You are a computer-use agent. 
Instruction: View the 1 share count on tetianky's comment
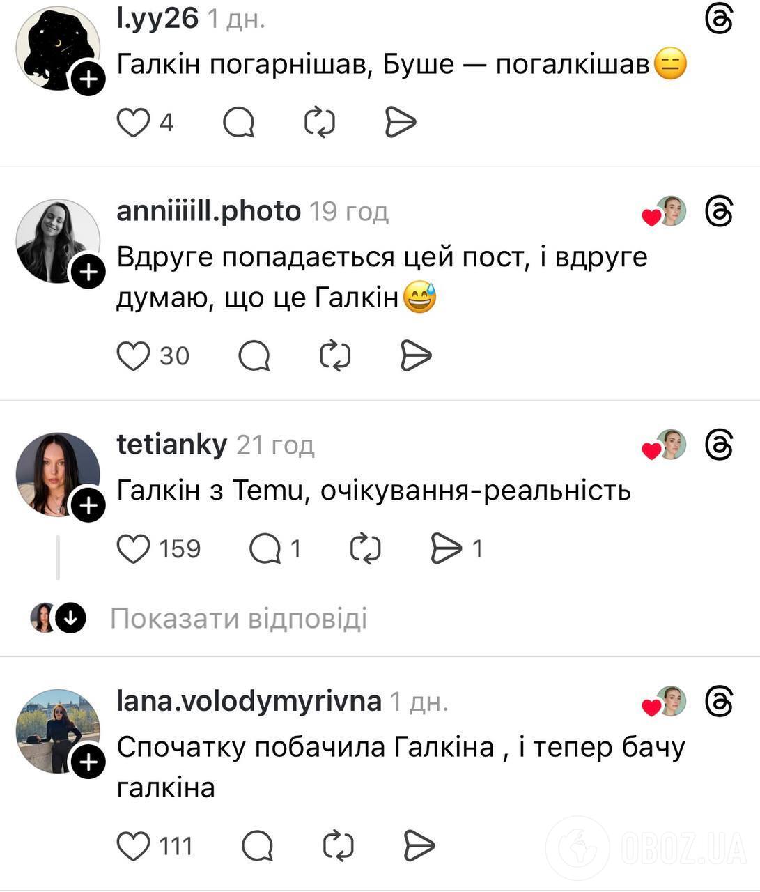[x=477, y=549]
